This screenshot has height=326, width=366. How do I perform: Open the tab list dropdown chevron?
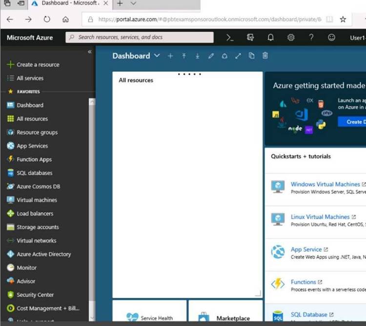[x=133, y=3]
